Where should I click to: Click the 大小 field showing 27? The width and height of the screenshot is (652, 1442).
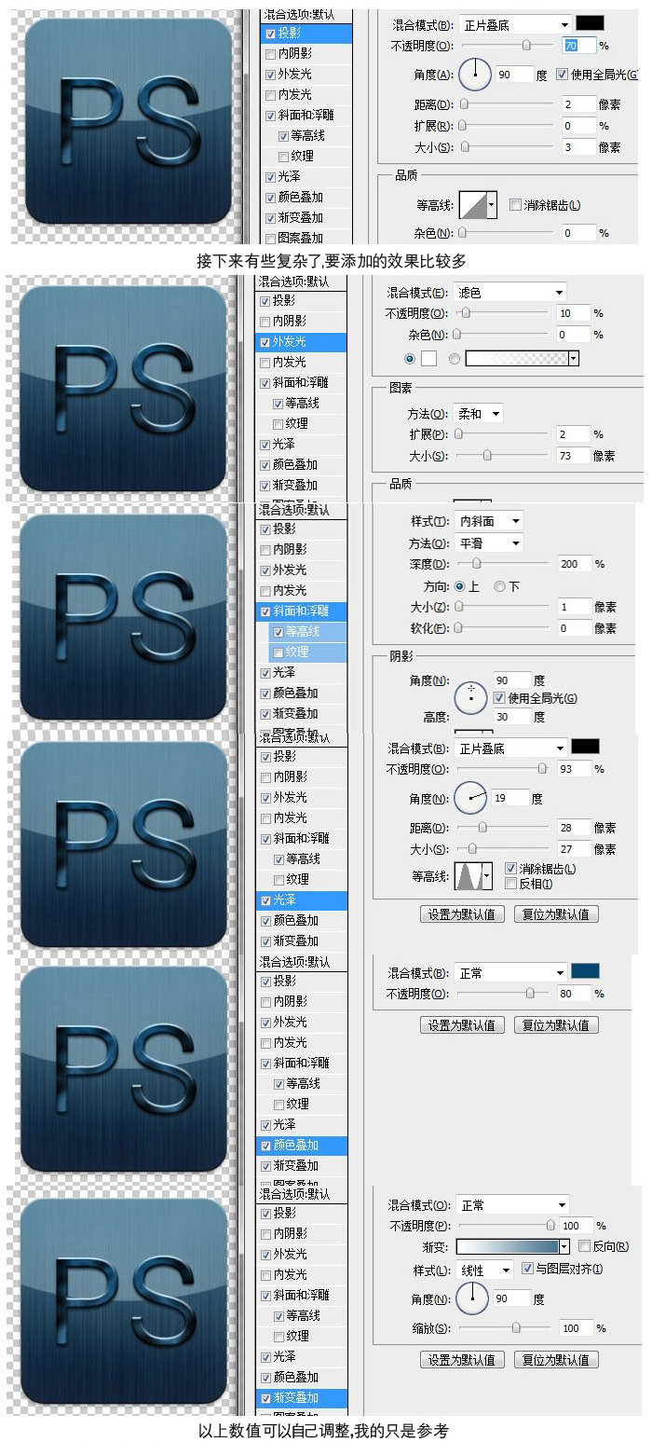coord(575,849)
